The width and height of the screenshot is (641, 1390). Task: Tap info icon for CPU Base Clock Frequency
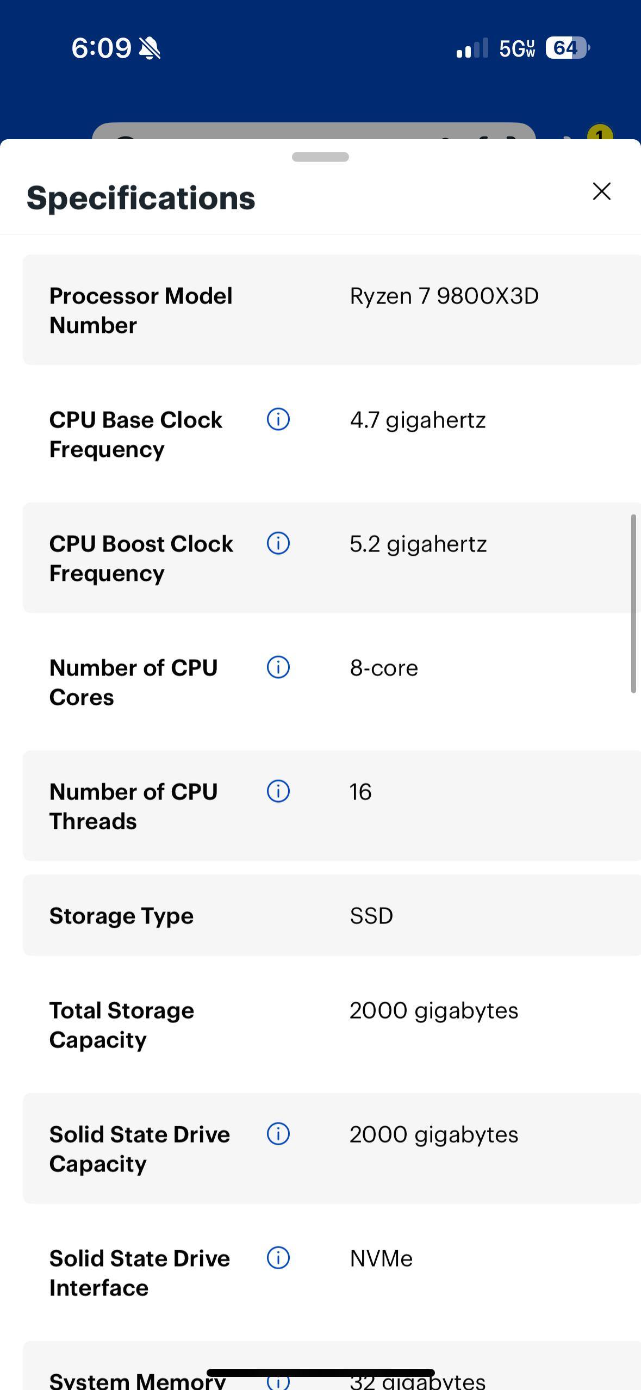click(x=278, y=420)
